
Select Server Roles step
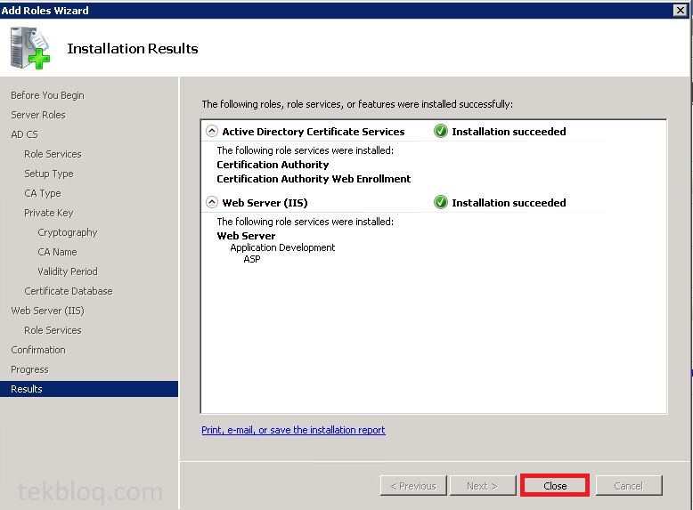(38, 115)
